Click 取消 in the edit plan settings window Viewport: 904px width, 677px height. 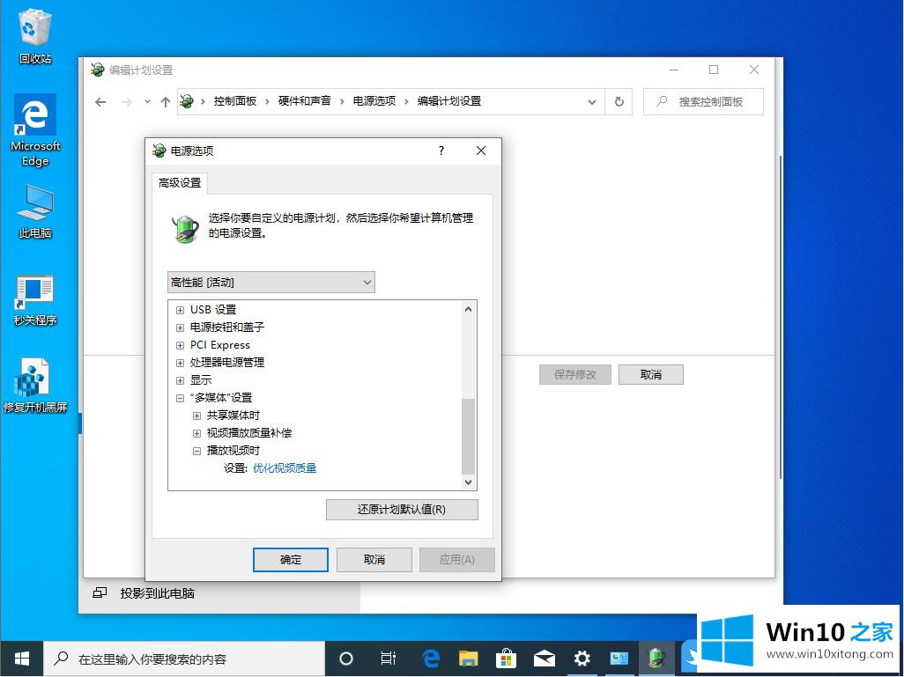651,374
